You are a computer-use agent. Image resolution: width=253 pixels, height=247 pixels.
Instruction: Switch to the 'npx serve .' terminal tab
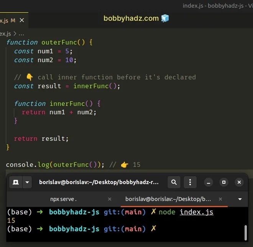pos(63,199)
